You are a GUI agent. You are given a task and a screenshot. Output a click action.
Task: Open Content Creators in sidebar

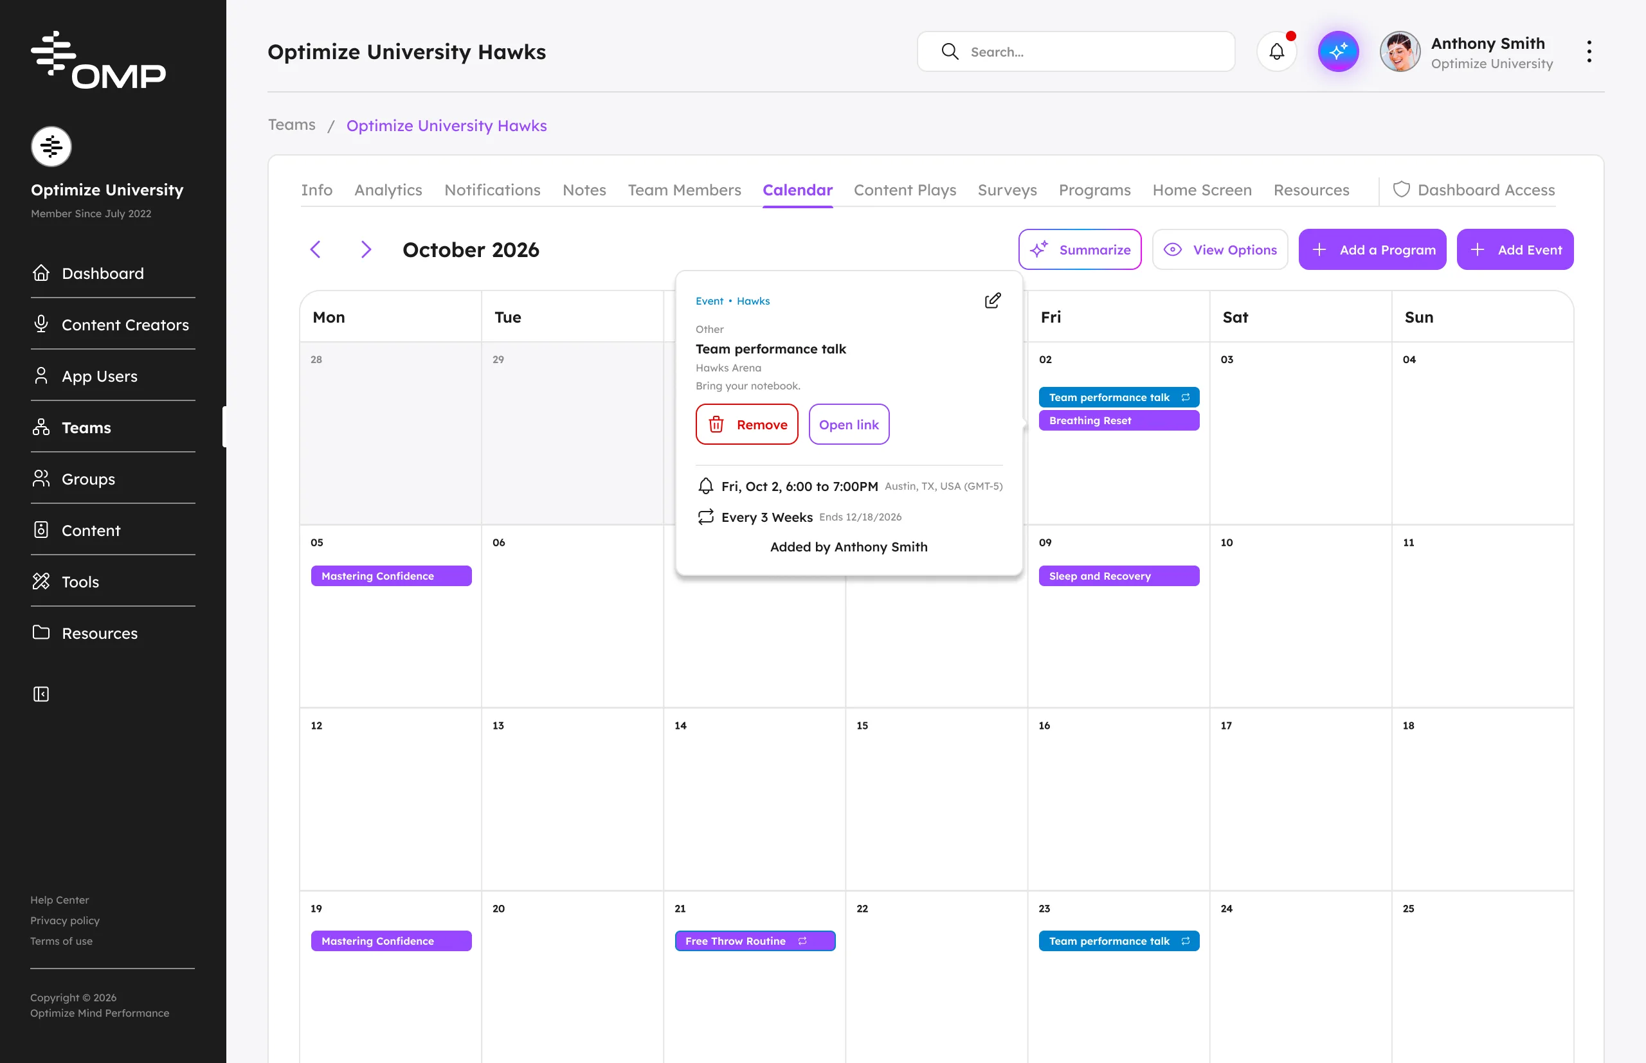pyautogui.click(x=113, y=325)
